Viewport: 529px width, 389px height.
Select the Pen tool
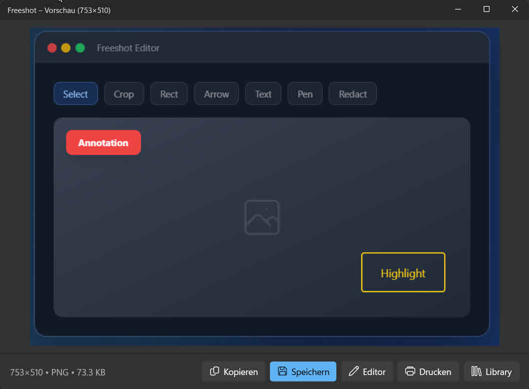click(x=305, y=94)
